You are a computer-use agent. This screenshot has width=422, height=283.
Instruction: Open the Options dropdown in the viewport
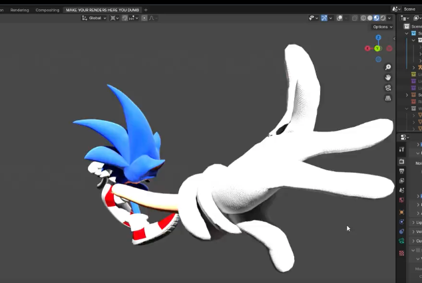[383, 27]
